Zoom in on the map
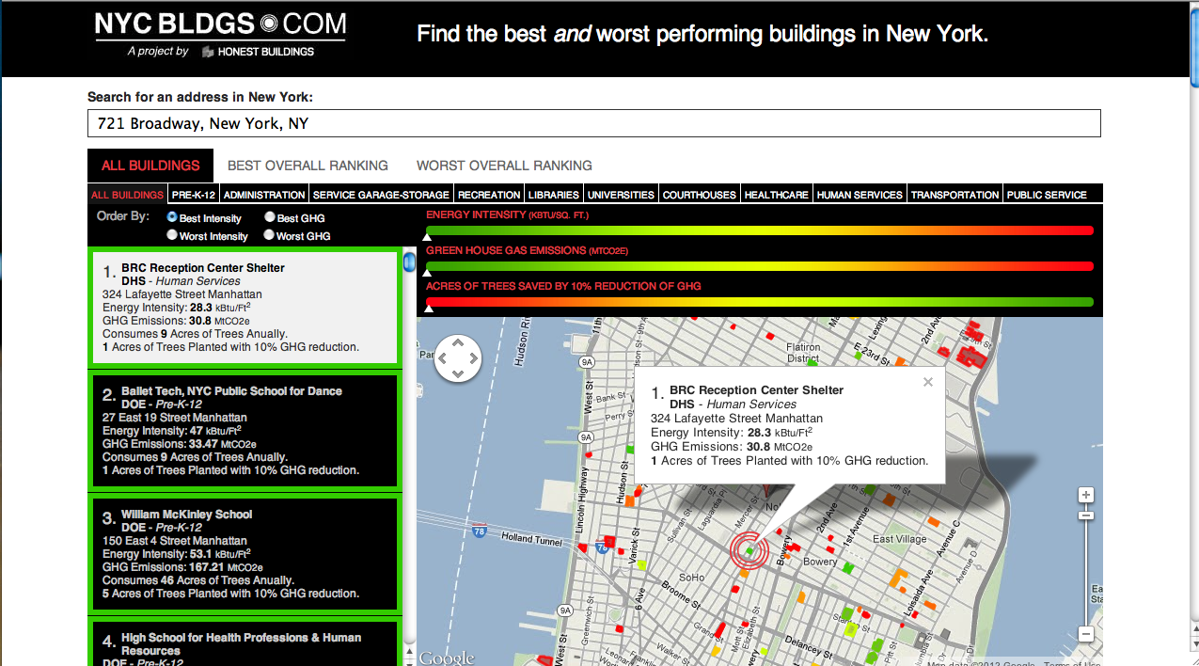This screenshot has height=666, width=1199. [1086, 495]
